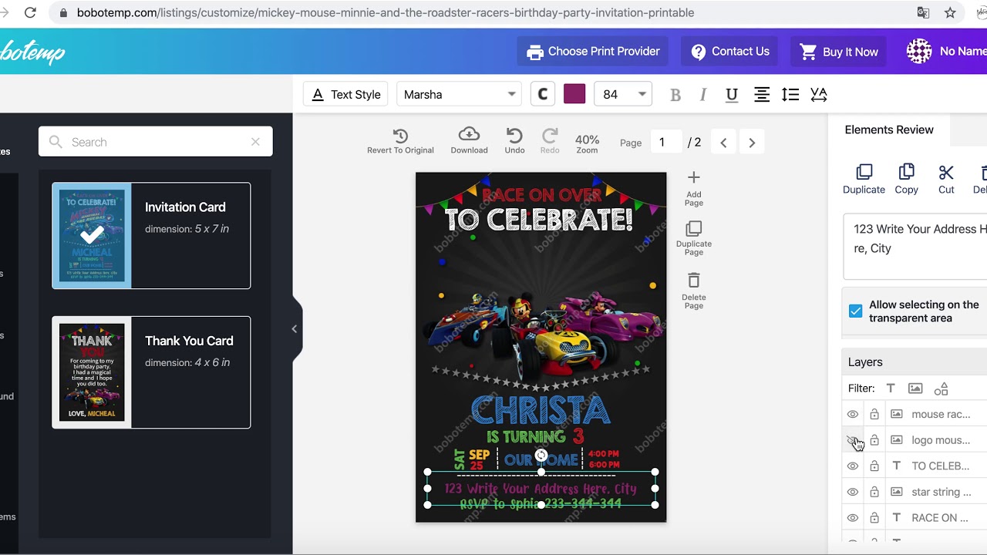The image size is (987, 555).
Task: Toggle underline formatting
Action: pyautogui.click(x=732, y=95)
